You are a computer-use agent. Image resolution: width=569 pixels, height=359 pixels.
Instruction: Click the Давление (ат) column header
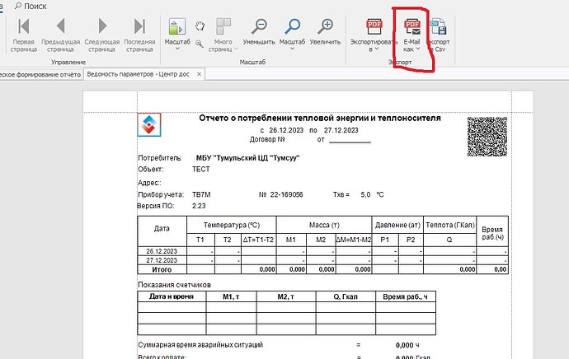click(397, 225)
